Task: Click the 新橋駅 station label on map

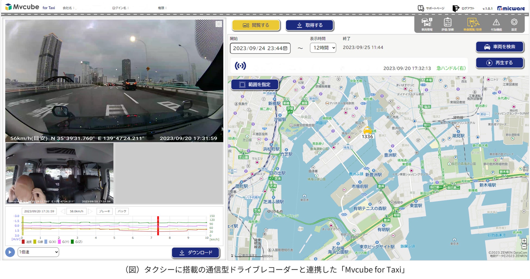Action: point(274,104)
